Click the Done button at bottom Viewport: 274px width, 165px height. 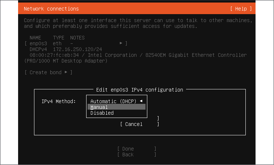(x=137, y=149)
